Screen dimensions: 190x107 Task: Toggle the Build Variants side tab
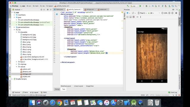click(10, 72)
